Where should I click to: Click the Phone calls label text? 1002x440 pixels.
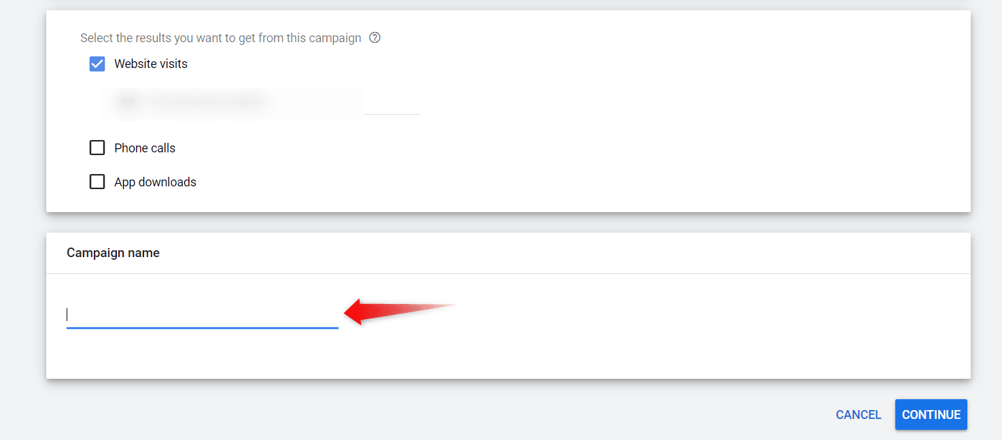[145, 148]
